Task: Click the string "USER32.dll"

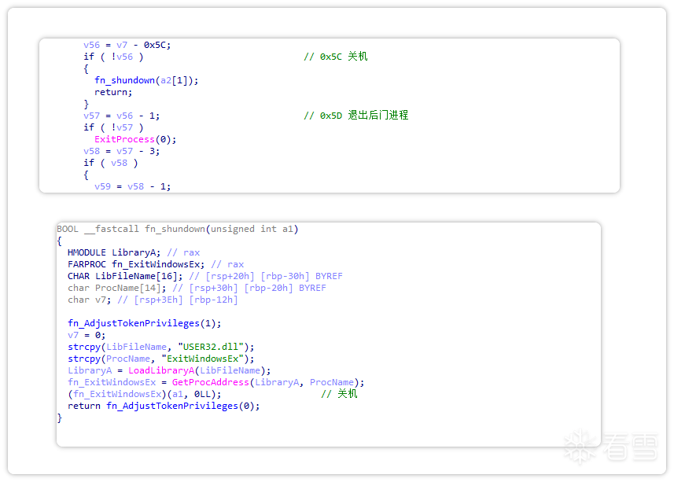Action: coord(211,347)
